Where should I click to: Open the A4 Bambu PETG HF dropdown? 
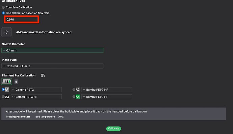[x=107, y=97]
